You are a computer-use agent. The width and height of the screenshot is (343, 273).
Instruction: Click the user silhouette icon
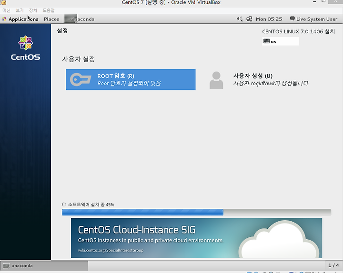coord(216,80)
